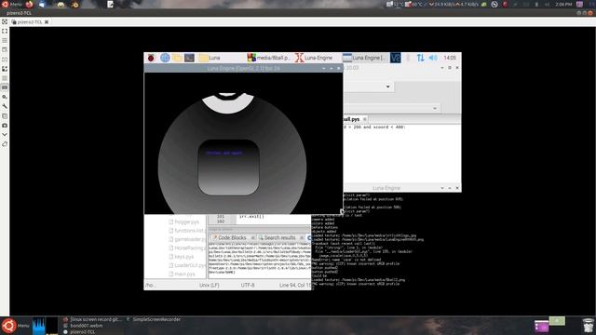
Task: Toggle scaled mode icon in Remmina sidebar
Action: 5,69
